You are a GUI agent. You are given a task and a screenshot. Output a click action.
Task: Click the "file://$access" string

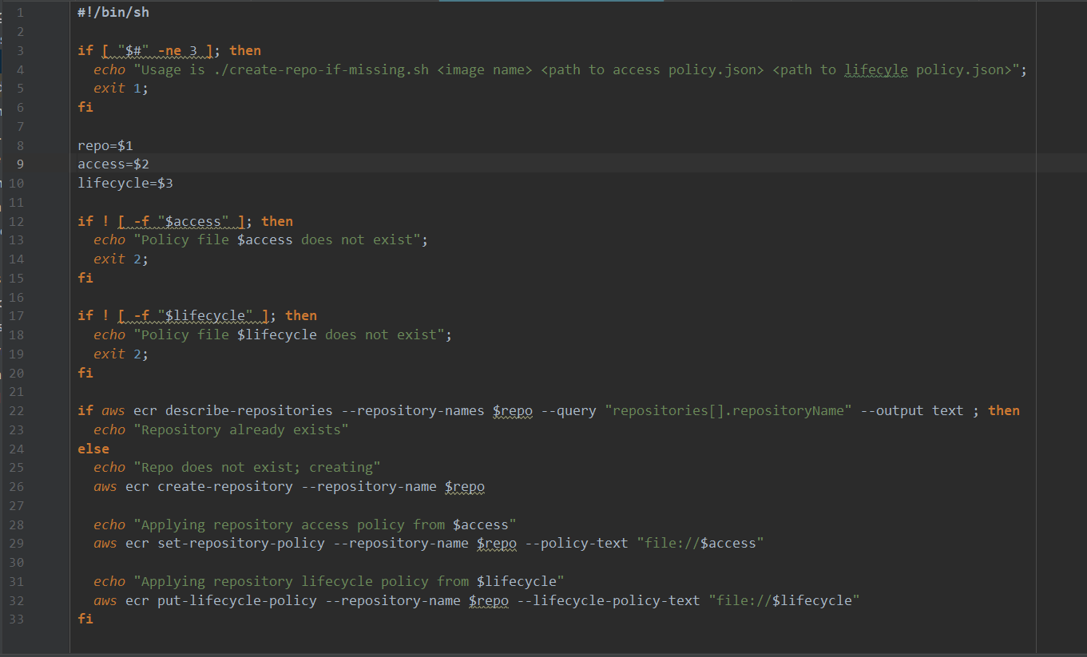pos(700,544)
